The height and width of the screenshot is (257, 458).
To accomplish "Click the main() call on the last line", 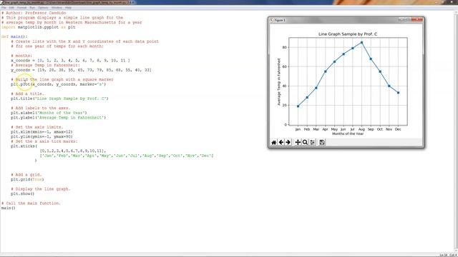I will (x=8, y=208).
